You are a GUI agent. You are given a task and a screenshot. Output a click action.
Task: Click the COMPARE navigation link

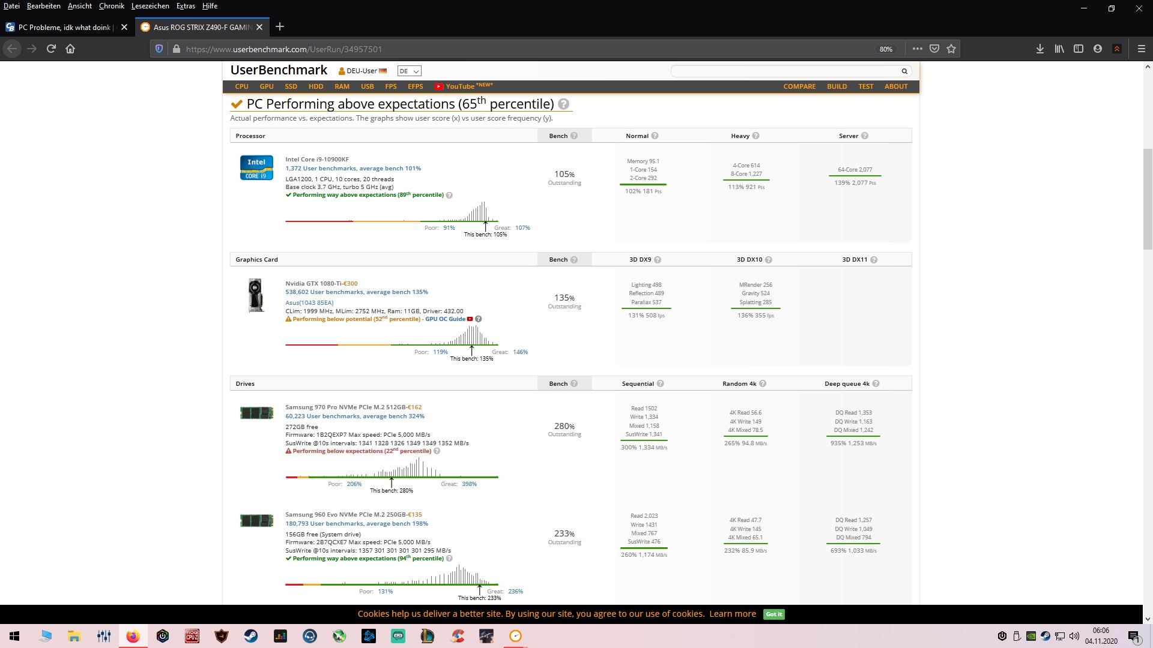click(799, 86)
